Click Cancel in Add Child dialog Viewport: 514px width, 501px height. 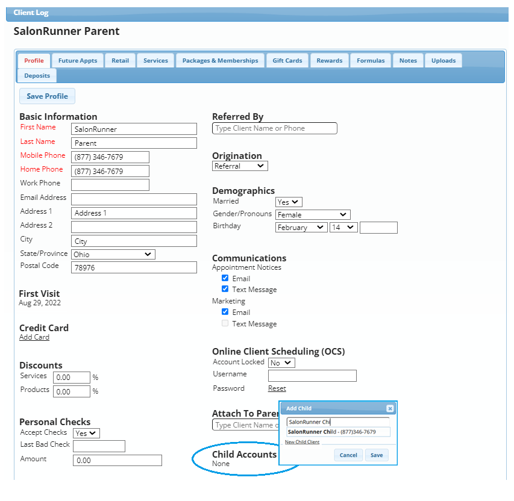[348, 455]
